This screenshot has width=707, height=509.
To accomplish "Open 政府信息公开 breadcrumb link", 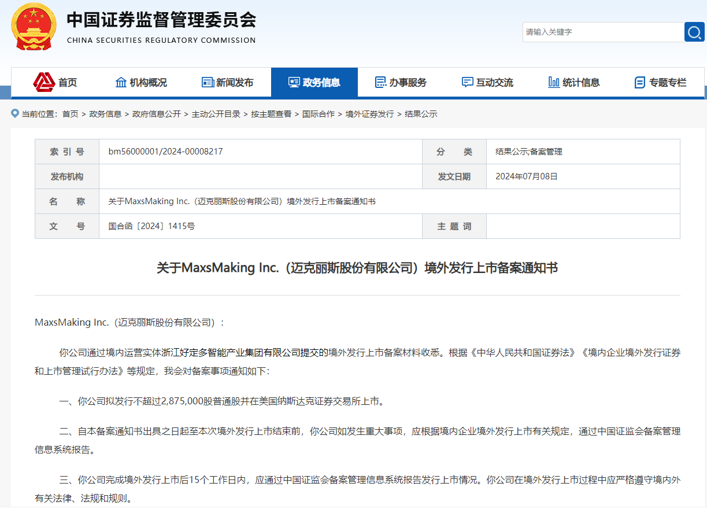I will pyautogui.click(x=157, y=114).
